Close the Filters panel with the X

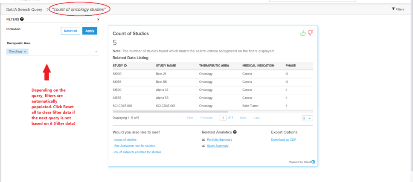click(x=98, y=20)
